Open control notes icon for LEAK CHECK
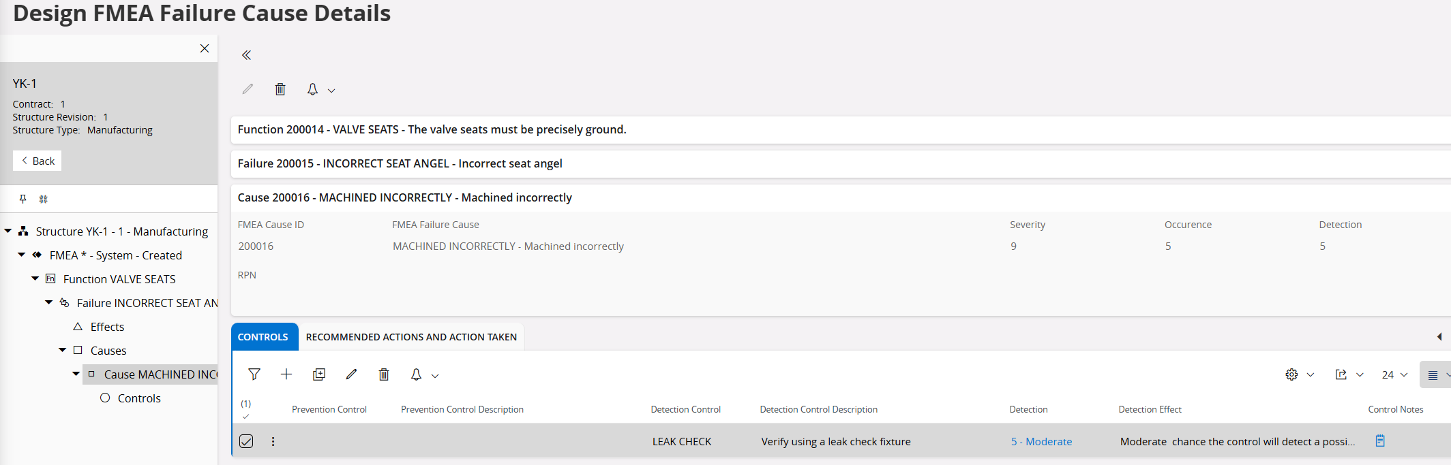The height and width of the screenshot is (465, 1451). pos(1380,441)
